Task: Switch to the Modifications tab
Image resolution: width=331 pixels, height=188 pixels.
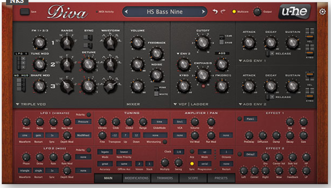Action: (136, 178)
